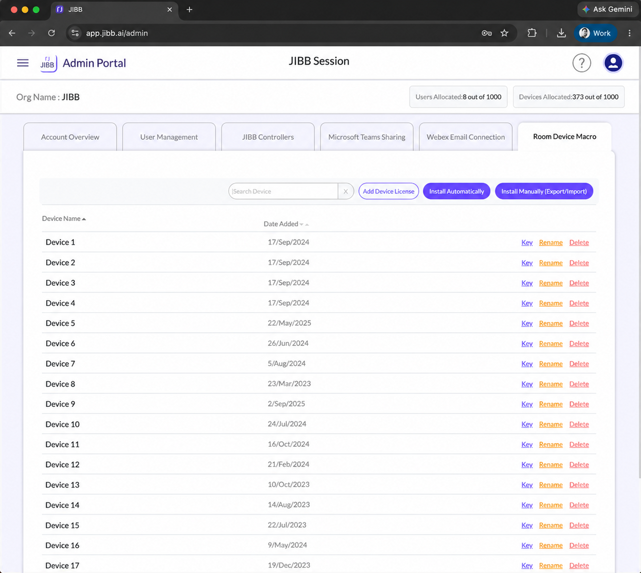Delete Device 6
The height and width of the screenshot is (573, 641).
[579, 343]
